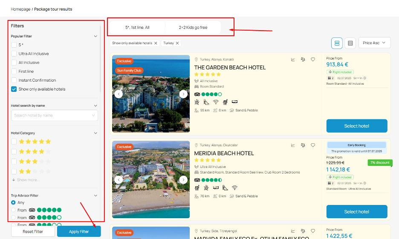Click water slide amenity icon for Garden Beach
399x239 pixels.
206,102
